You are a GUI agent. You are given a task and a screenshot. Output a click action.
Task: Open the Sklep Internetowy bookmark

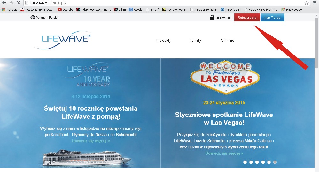tap(94, 10)
